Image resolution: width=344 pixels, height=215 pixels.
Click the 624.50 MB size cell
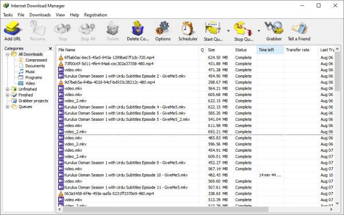(x=218, y=57)
